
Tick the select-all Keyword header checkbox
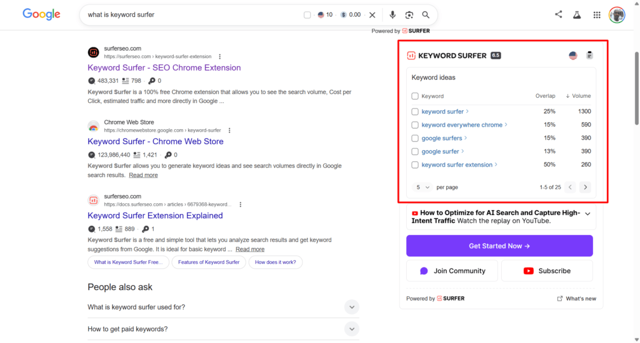(x=415, y=96)
